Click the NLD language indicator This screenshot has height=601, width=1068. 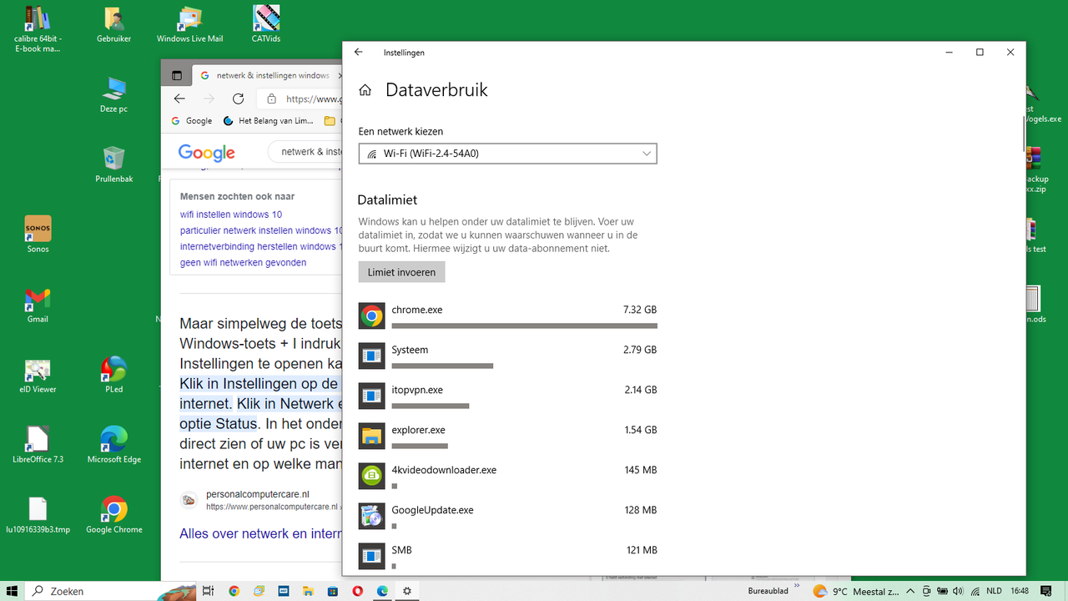coord(994,591)
